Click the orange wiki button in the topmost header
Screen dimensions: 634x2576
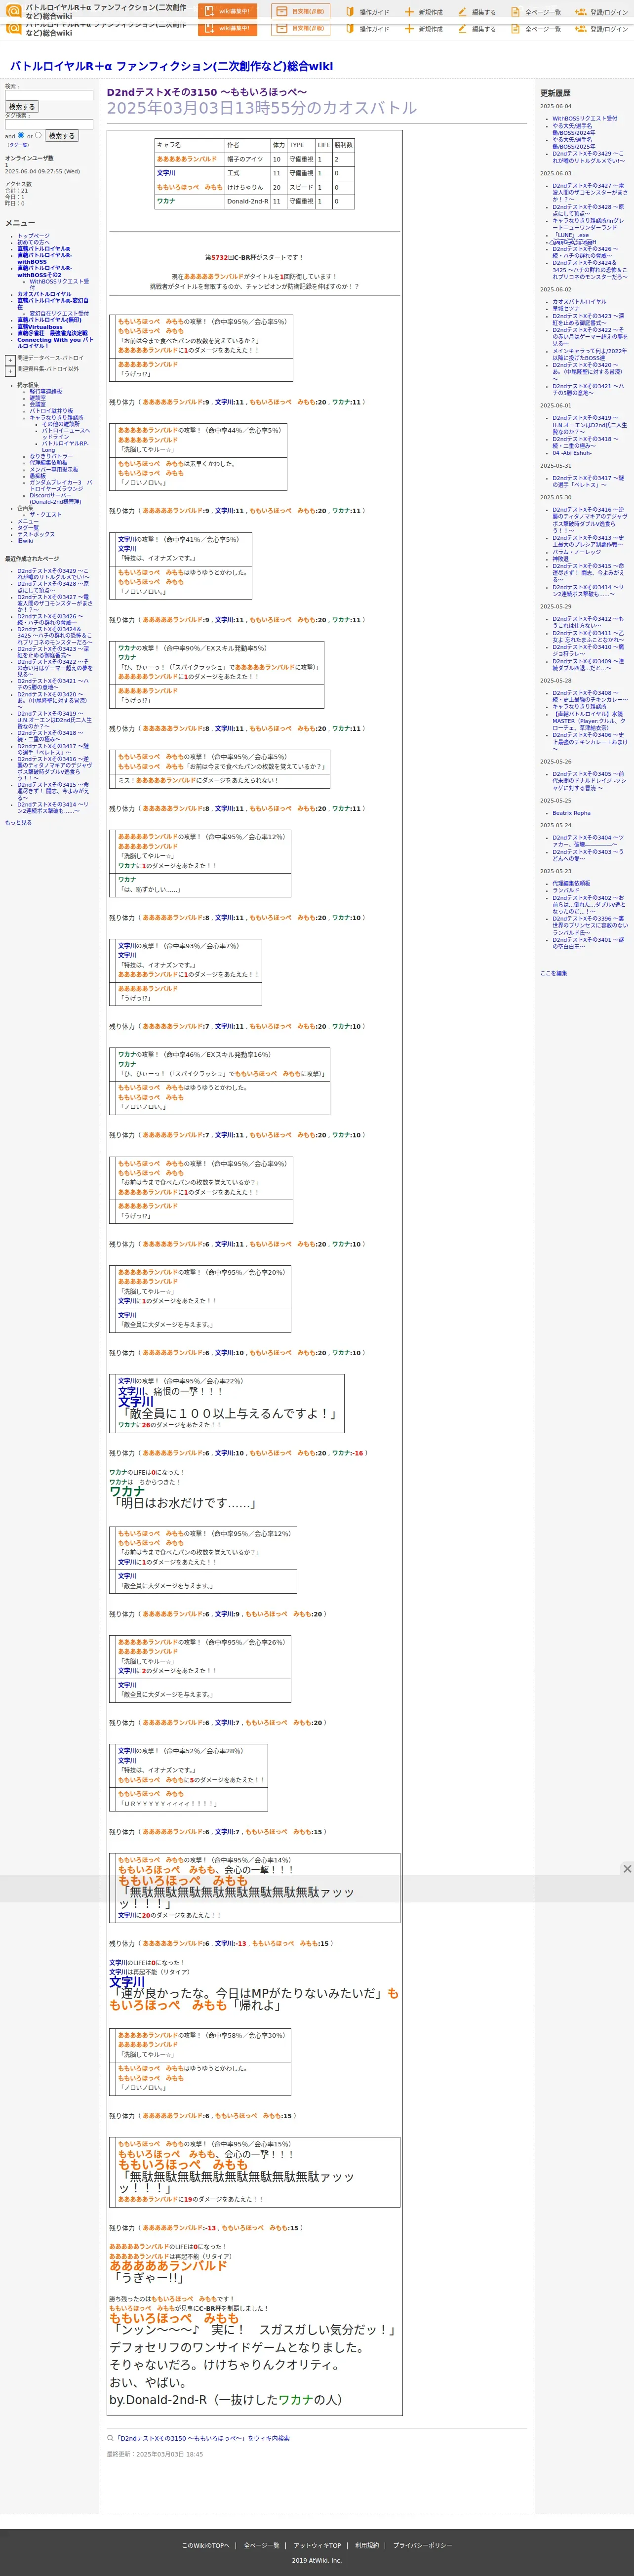tap(228, 12)
